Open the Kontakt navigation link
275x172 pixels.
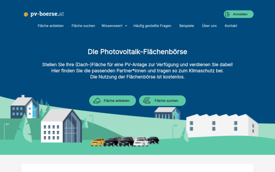click(x=231, y=26)
